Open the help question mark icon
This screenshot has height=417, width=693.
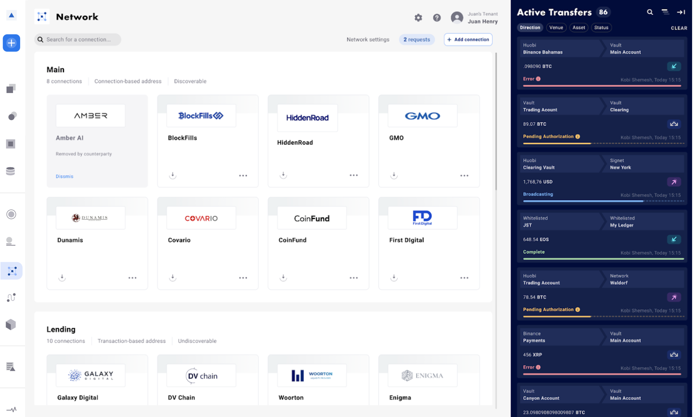437,18
